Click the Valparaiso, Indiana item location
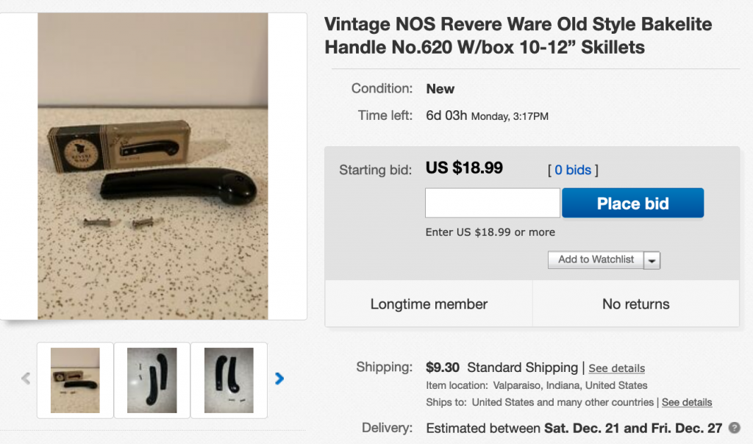 pyautogui.click(x=570, y=385)
